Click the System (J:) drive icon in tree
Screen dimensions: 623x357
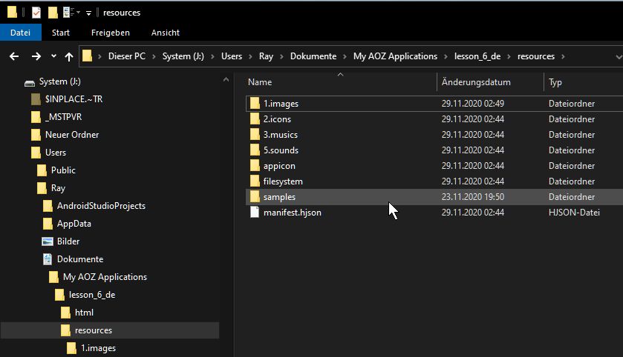tap(30, 81)
